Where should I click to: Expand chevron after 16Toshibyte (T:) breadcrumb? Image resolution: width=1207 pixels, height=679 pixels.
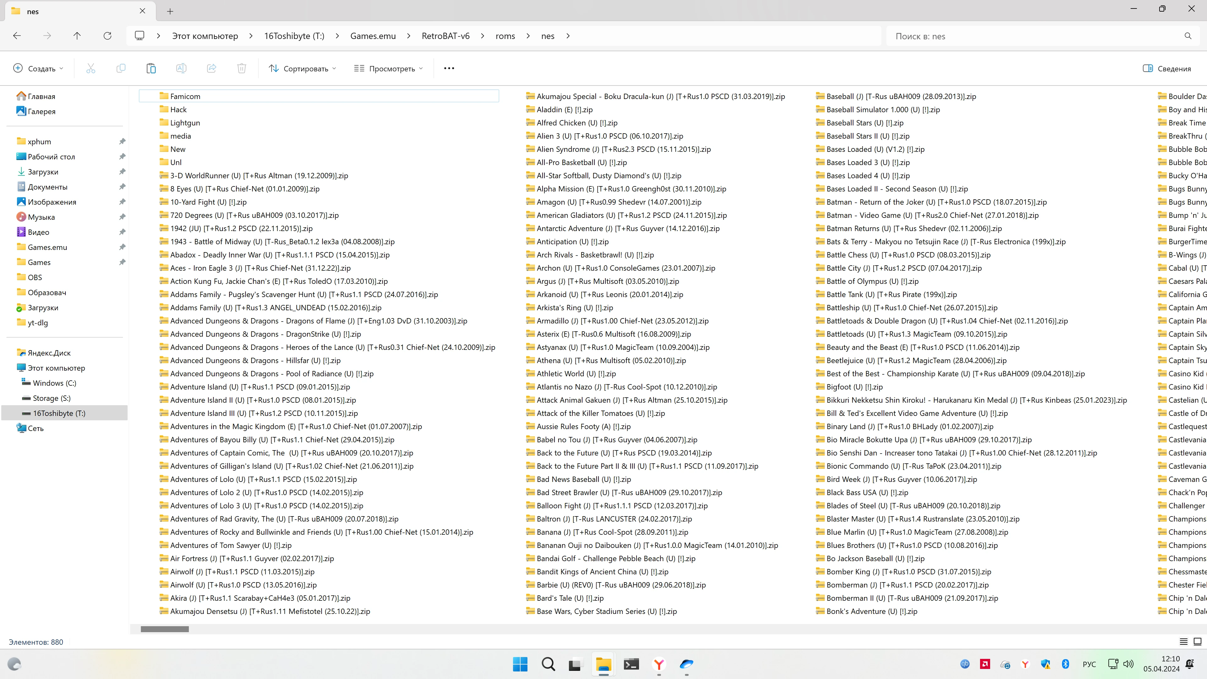click(x=337, y=36)
